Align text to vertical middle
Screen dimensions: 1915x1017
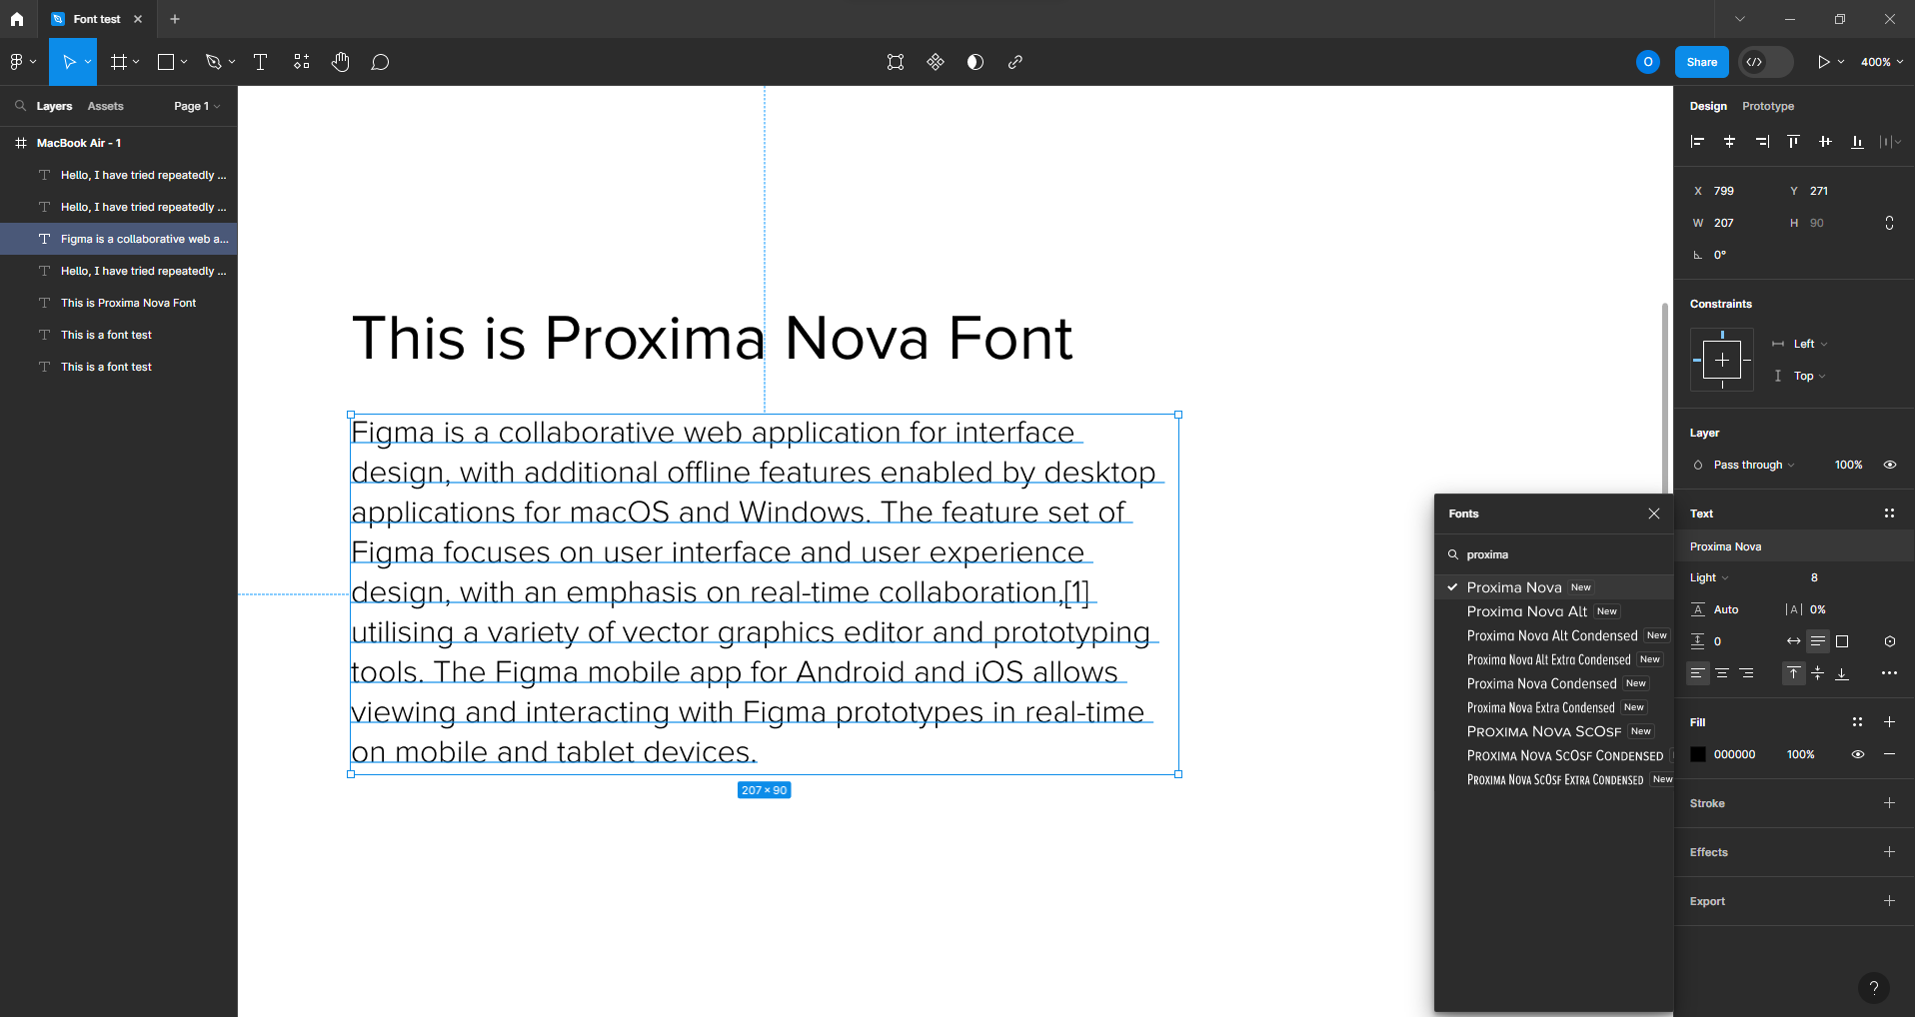[1818, 673]
